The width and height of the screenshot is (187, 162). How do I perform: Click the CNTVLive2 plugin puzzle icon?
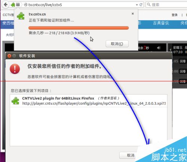pos(15,101)
